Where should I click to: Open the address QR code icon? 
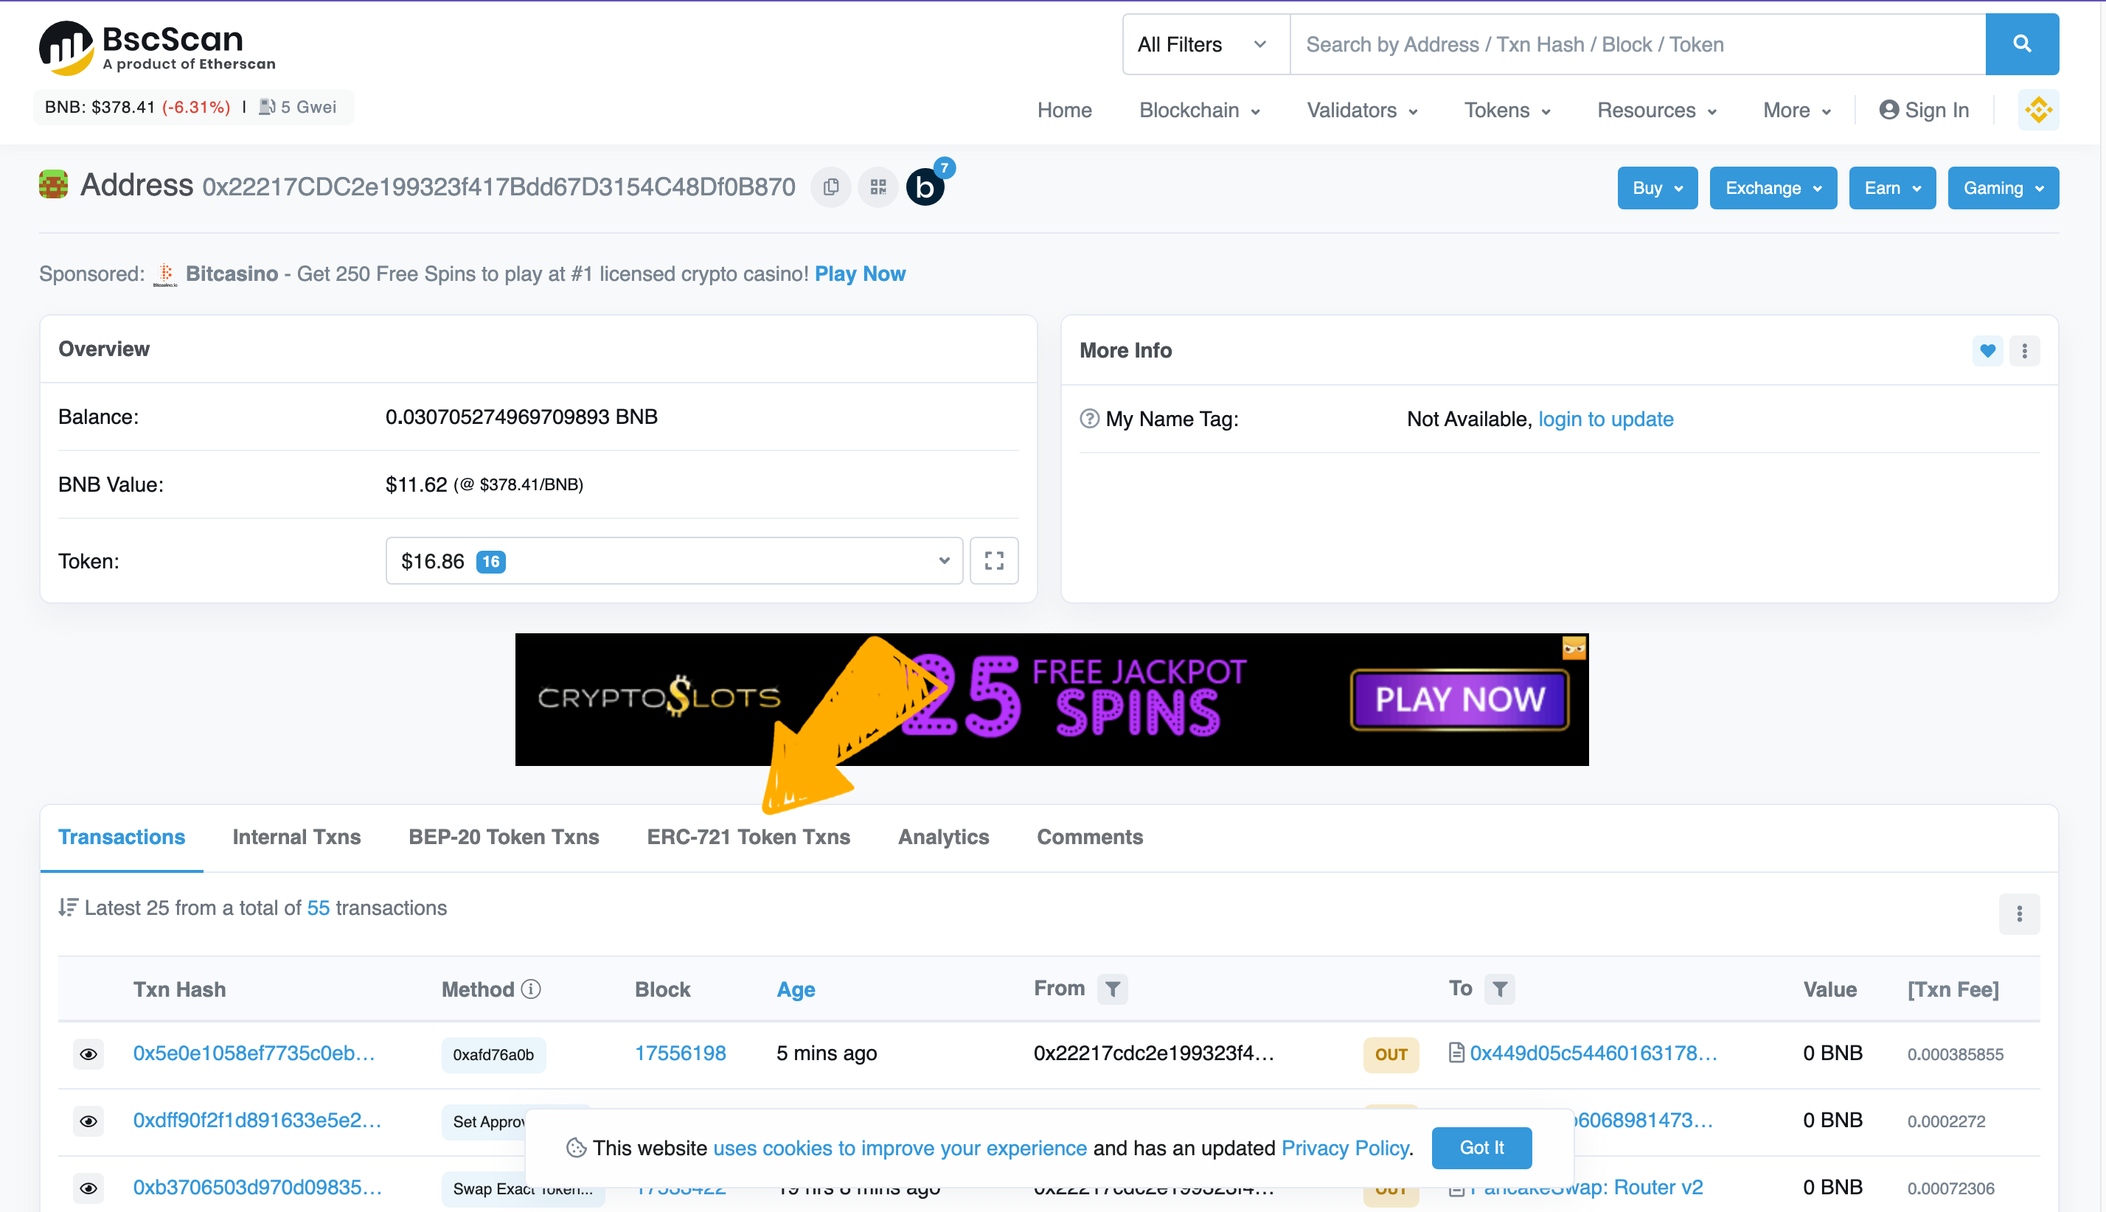877,187
